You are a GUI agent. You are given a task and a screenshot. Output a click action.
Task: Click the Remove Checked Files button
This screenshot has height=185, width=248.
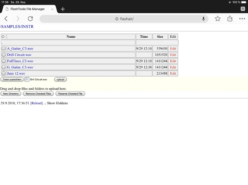coord(38,94)
